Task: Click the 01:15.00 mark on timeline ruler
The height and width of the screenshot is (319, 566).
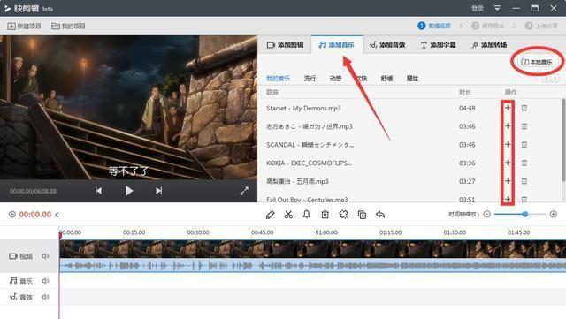Action: pos(390,232)
